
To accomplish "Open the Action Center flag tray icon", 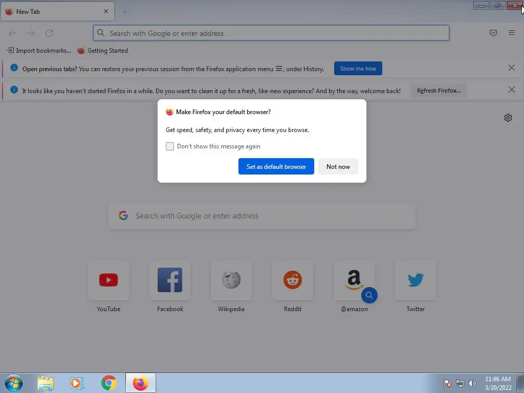I will pos(447,383).
